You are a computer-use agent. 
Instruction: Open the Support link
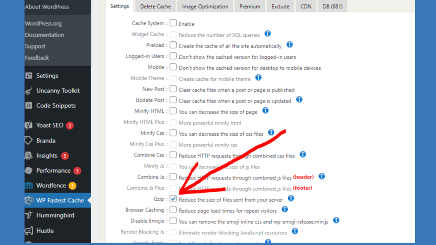pos(35,46)
